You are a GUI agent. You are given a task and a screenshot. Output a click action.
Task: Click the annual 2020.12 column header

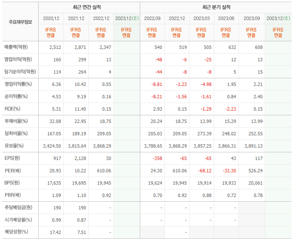pos(51,18)
